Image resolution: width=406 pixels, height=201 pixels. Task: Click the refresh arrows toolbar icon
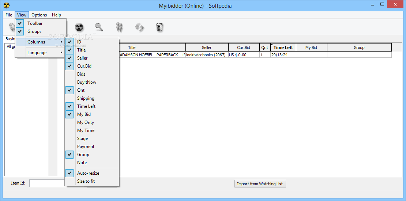pos(140,27)
